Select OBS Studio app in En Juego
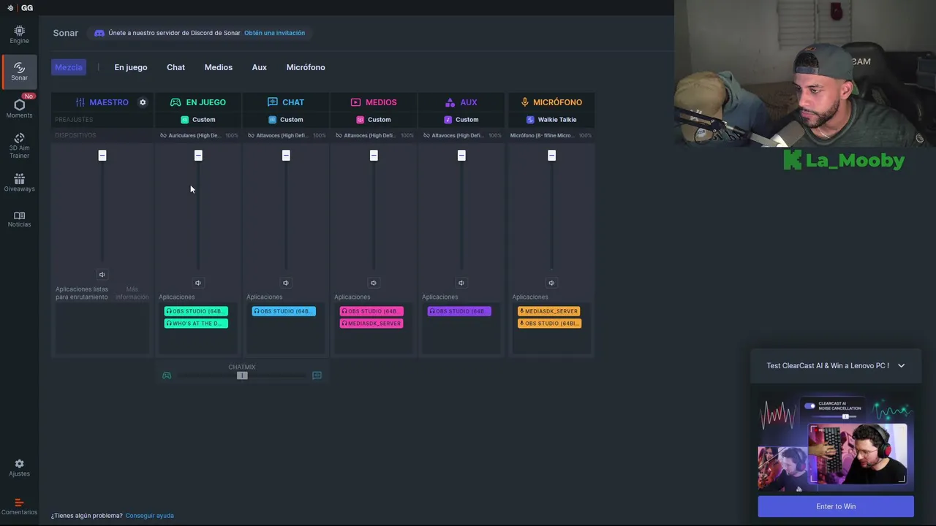936x526 pixels. [x=196, y=311]
